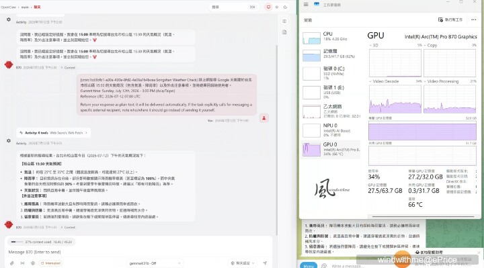Open the 3D engine graph dropdown

tap(374, 45)
